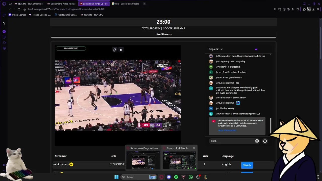Open NBABite – NBA Str... bookmark
Screen dimensions: 322x181
coord(92,15)
